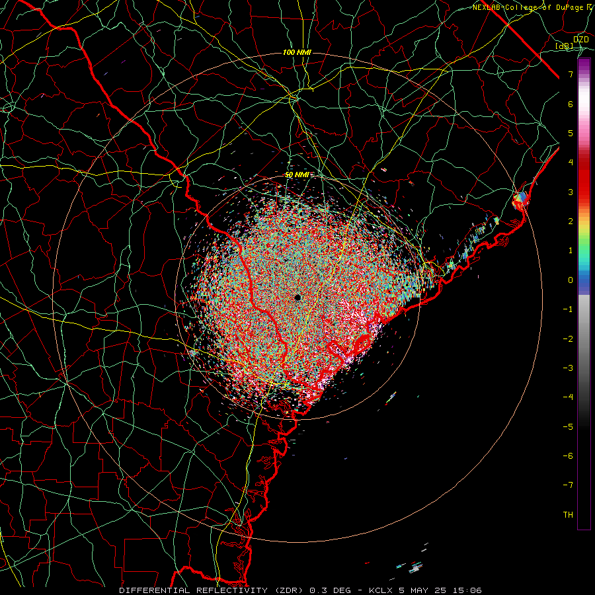Click the black radar site dot at center
This screenshot has width=595, height=595.
pyautogui.click(x=298, y=297)
